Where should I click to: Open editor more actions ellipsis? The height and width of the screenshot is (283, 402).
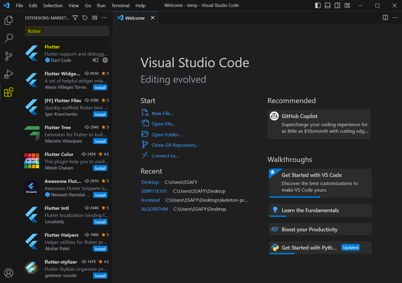click(395, 18)
